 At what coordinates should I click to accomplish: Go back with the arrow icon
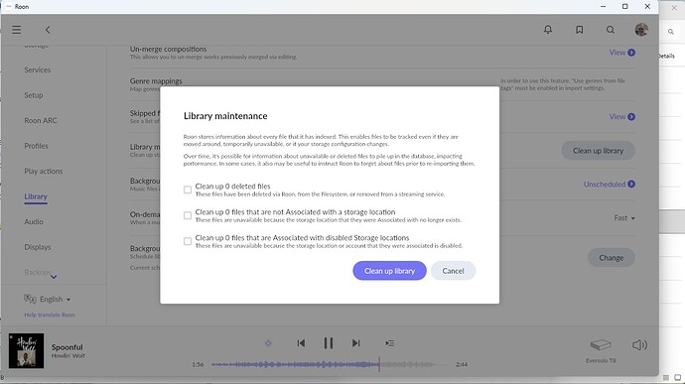[48, 30]
